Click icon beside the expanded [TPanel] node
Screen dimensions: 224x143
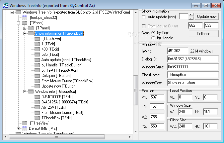coord(25,23)
